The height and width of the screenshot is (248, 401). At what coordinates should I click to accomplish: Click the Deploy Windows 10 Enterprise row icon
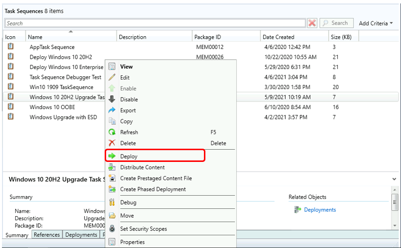10,67
